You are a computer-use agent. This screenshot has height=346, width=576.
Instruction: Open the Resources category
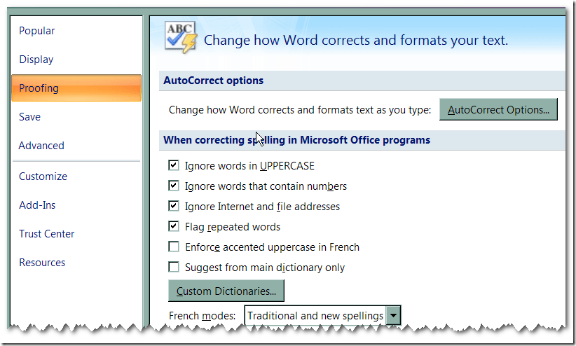pos(42,263)
